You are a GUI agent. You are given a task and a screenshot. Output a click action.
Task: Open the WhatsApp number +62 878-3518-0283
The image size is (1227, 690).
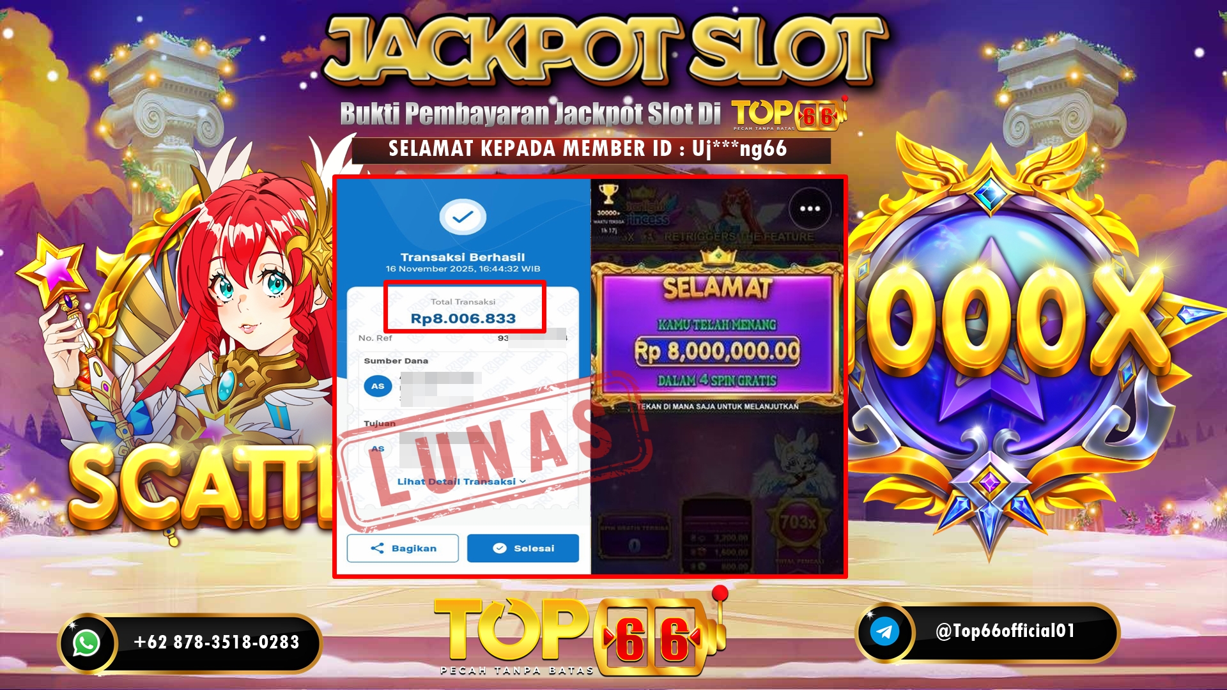pyautogui.click(x=217, y=642)
